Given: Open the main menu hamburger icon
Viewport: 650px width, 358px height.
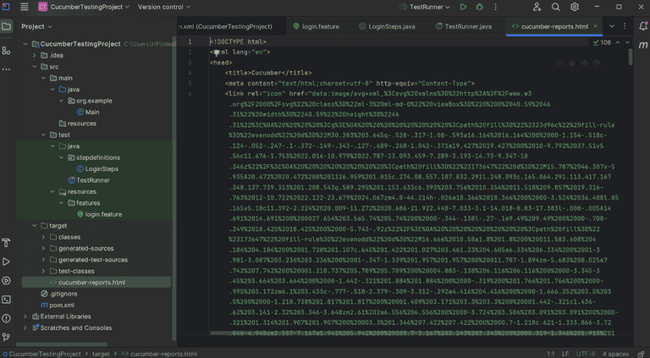Looking at the screenshot, I should 25,7.
